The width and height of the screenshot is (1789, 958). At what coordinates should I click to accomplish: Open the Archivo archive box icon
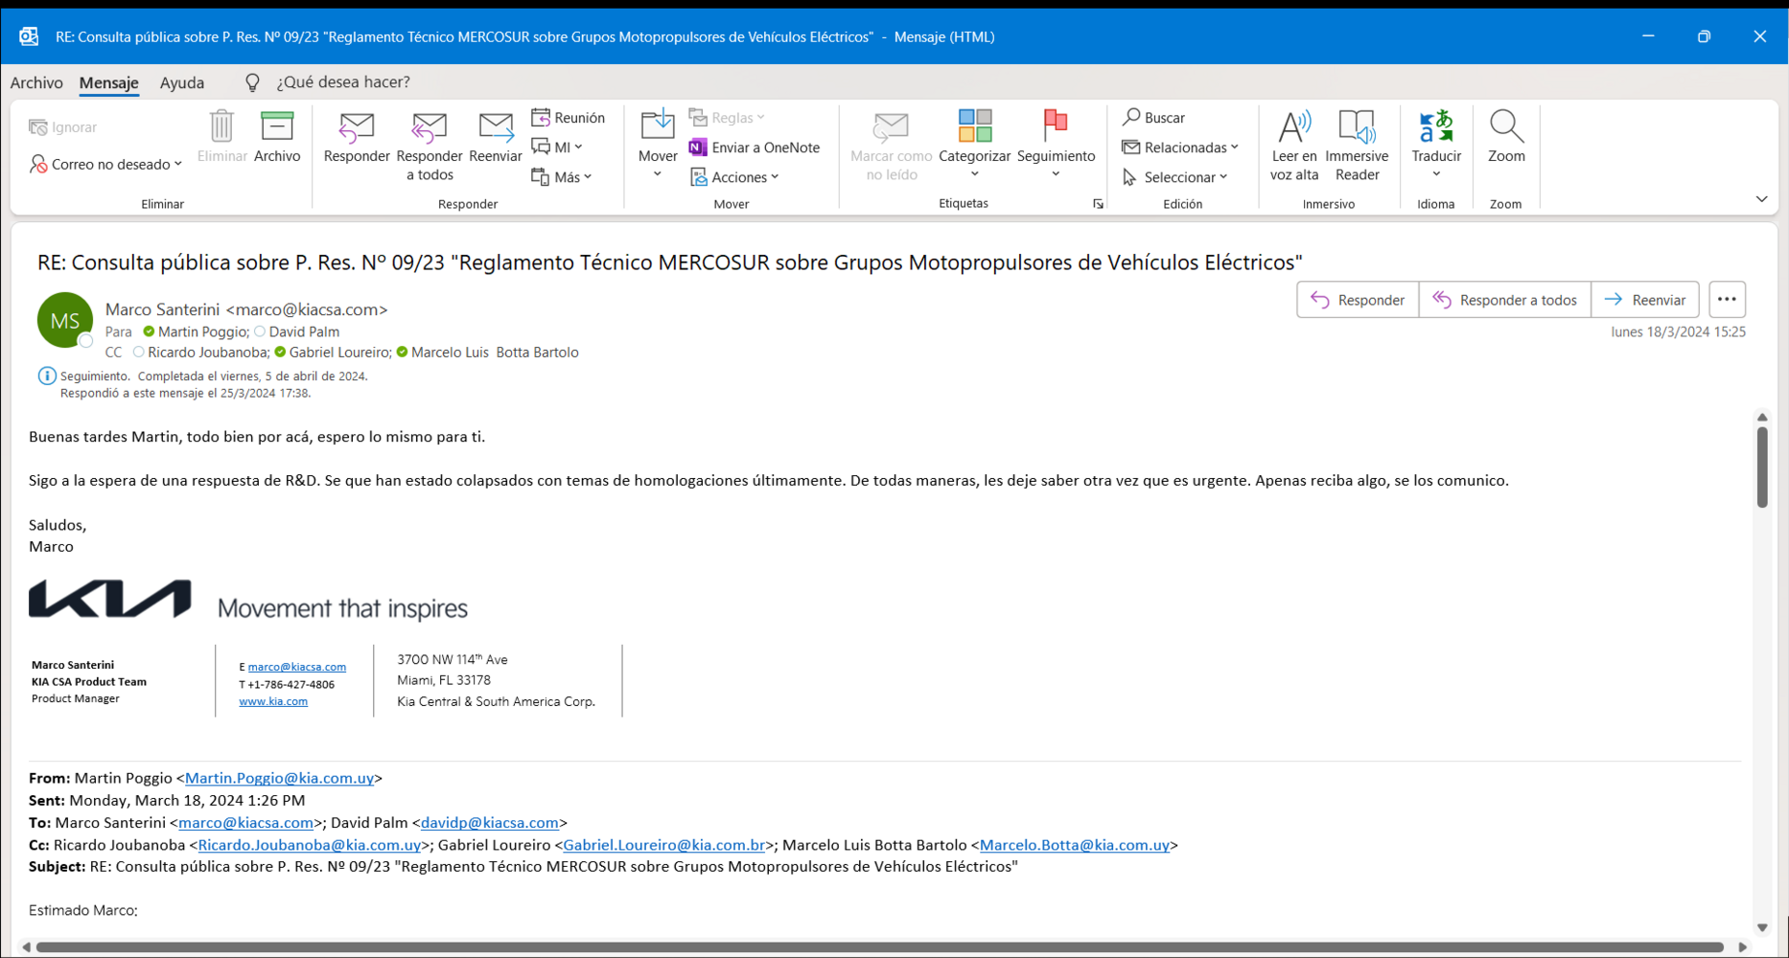click(277, 127)
